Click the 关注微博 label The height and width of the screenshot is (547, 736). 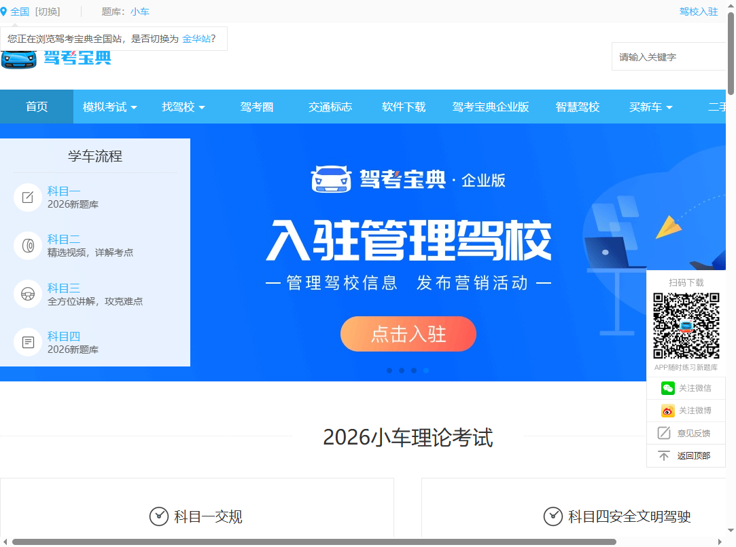pyautogui.click(x=695, y=411)
